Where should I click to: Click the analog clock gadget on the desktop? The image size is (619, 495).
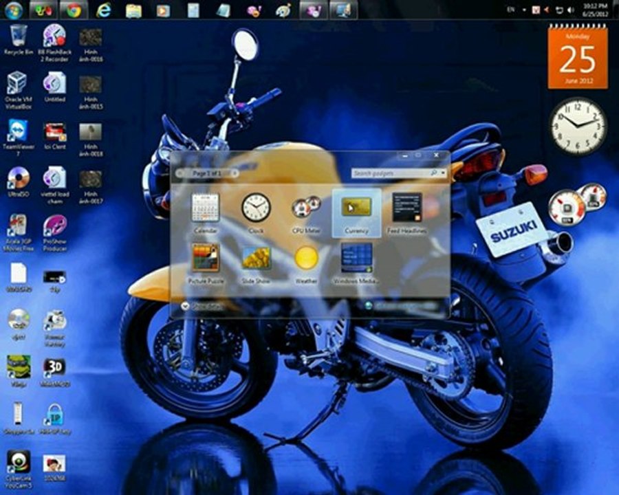[578, 126]
